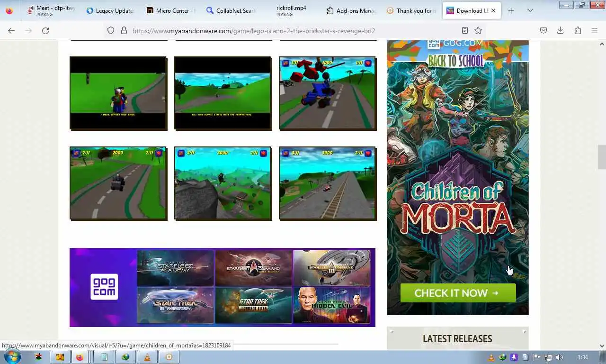The height and width of the screenshot is (364, 606).
Task: Open the Windows Start menu orb
Action: [x=12, y=356]
